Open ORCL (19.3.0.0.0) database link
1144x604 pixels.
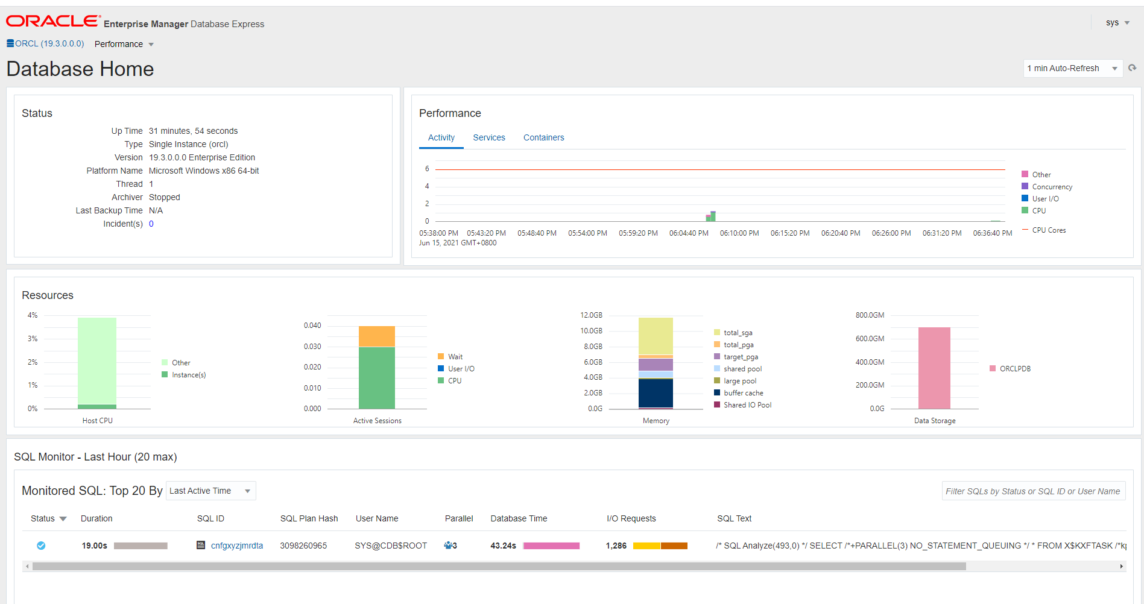tap(49, 43)
